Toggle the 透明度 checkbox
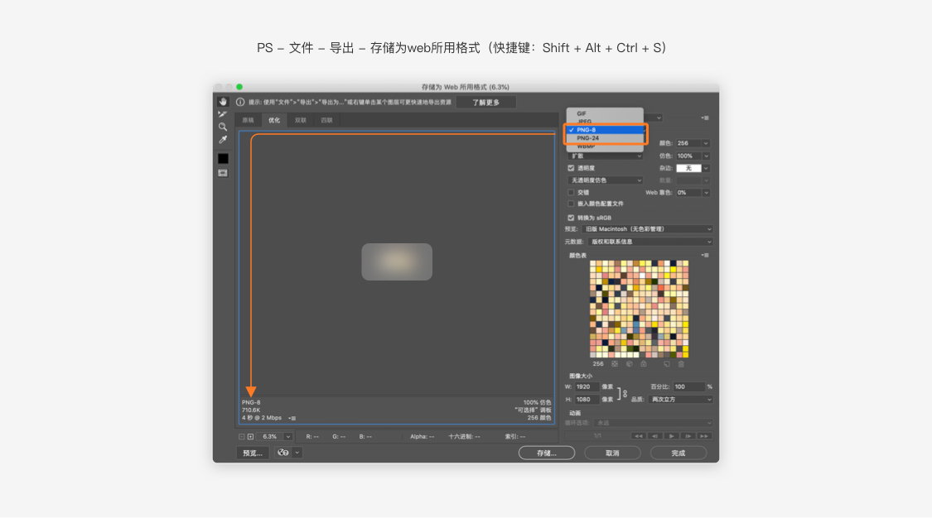The height and width of the screenshot is (518, 932). [571, 168]
